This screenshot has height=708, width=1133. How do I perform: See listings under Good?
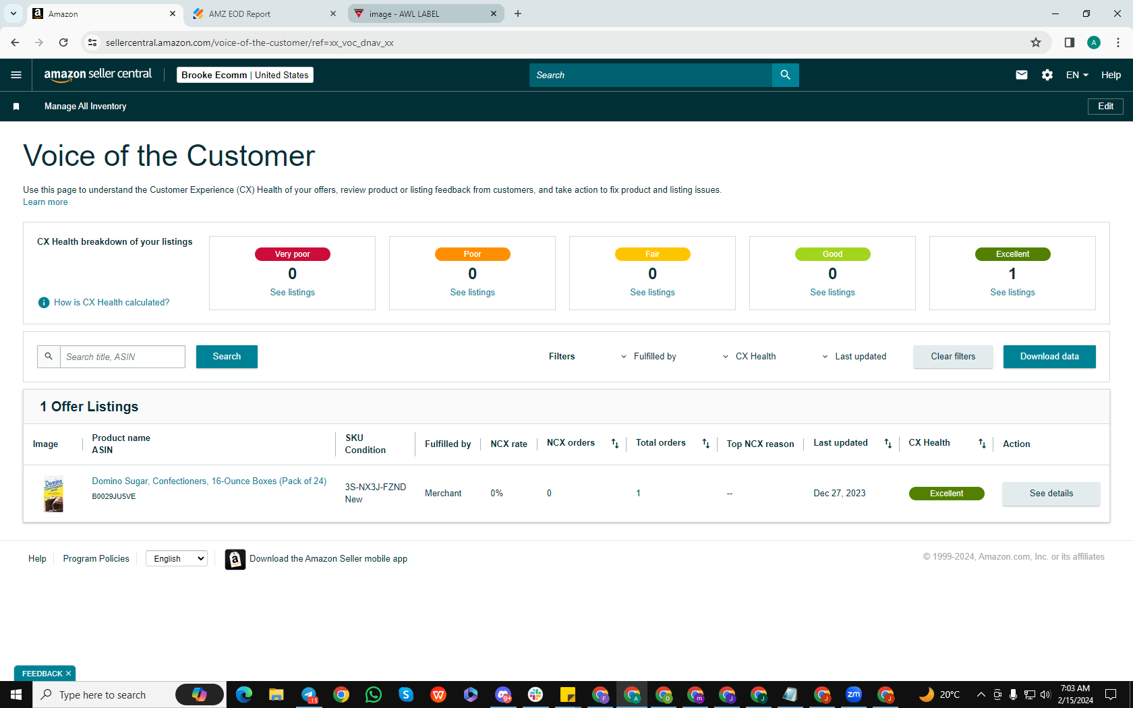coord(832,293)
